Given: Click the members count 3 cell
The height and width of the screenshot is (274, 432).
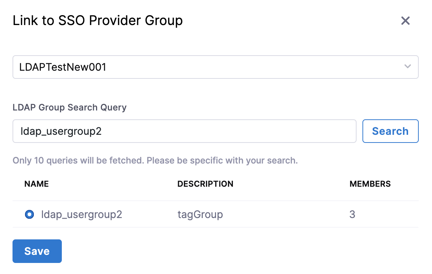Looking at the screenshot, I should tap(352, 214).
